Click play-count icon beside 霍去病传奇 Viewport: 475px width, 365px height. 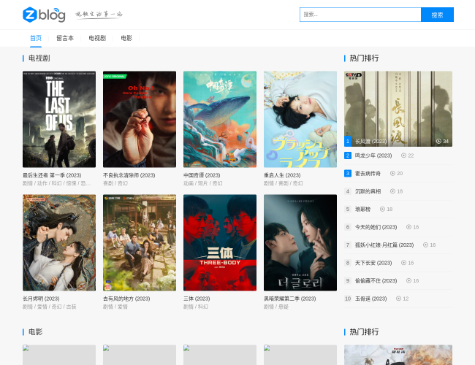[x=392, y=174]
